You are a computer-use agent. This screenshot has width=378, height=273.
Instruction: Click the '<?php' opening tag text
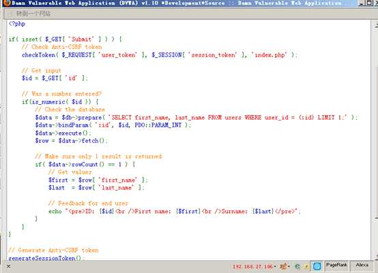coord(17,24)
